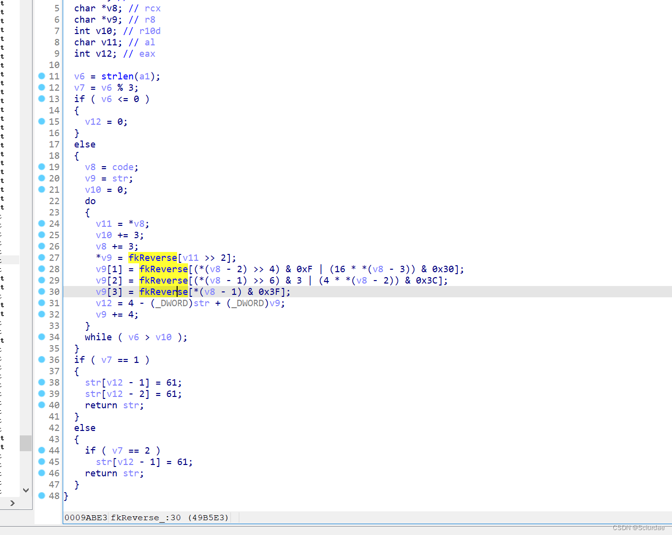Viewport: 672px width, 535px height.
Task: Click the 'code' variable on line 19
Action: pyautogui.click(x=123, y=167)
